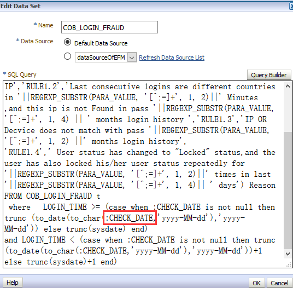Click the Help button
Screen dimensions: 293x288
[13, 283]
